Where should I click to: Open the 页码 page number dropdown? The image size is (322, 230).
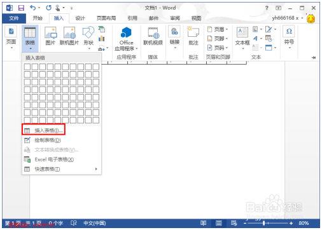tap(218, 48)
